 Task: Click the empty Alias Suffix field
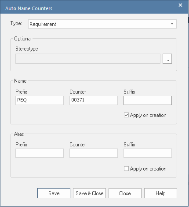[x=148, y=153]
